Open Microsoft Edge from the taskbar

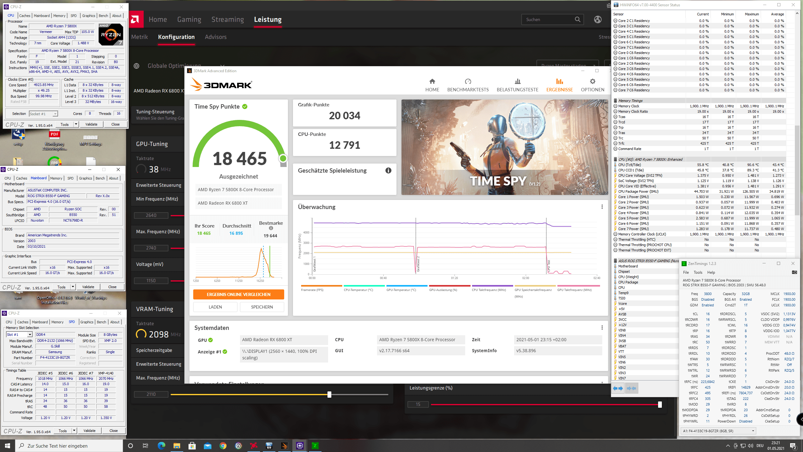click(161, 446)
